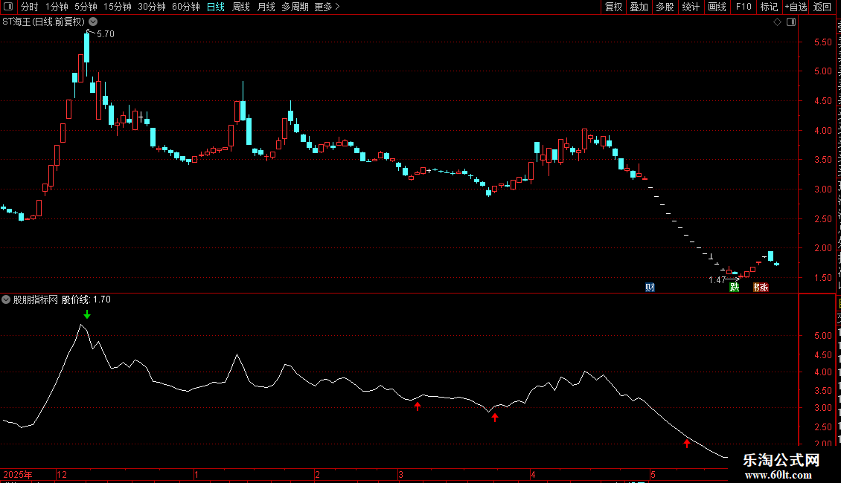Select the 5分钟 period
The width and height of the screenshot is (841, 483).
(x=86, y=7)
